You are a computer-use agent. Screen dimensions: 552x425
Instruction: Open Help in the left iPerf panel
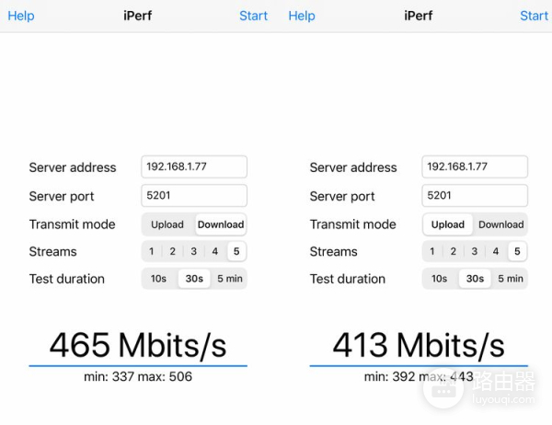tap(21, 16)
